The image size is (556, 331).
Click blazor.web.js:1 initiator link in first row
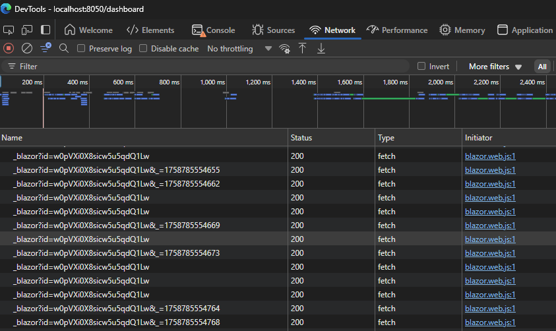(490, 156)
